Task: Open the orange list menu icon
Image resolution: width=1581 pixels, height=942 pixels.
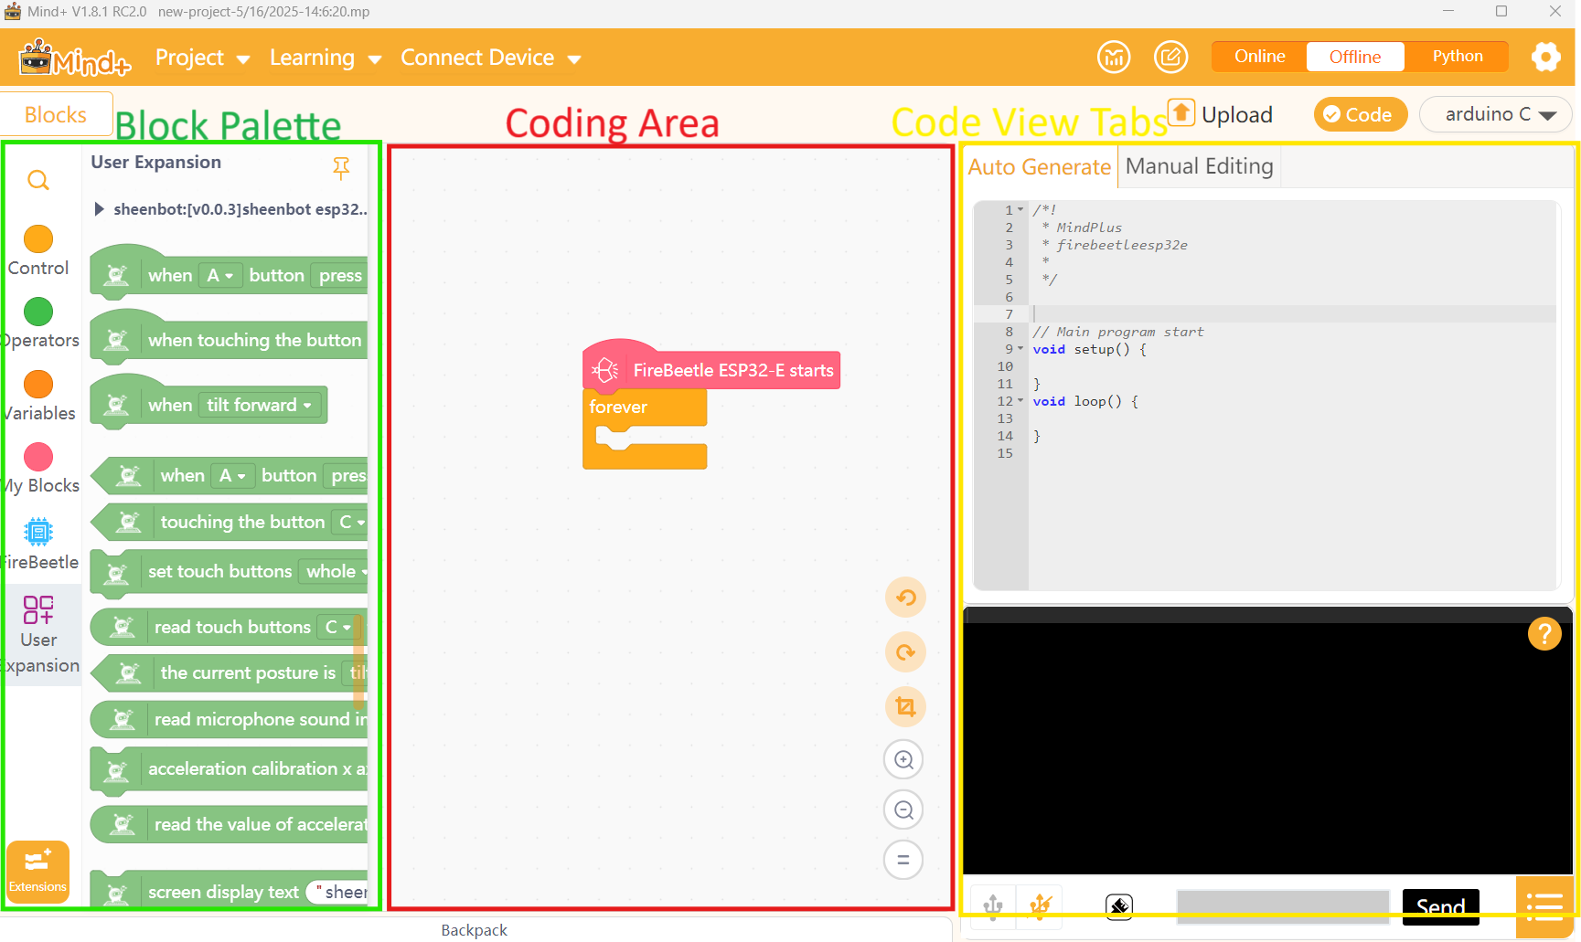Action: point(1544,907)
